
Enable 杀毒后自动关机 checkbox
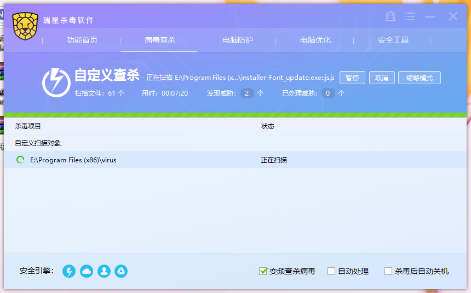pyautogui.click(x=388, y=271)
